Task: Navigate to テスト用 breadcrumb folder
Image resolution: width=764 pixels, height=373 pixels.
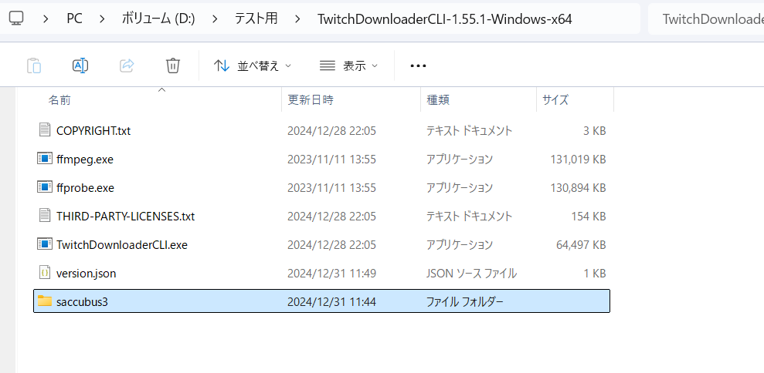Action: 256,18
